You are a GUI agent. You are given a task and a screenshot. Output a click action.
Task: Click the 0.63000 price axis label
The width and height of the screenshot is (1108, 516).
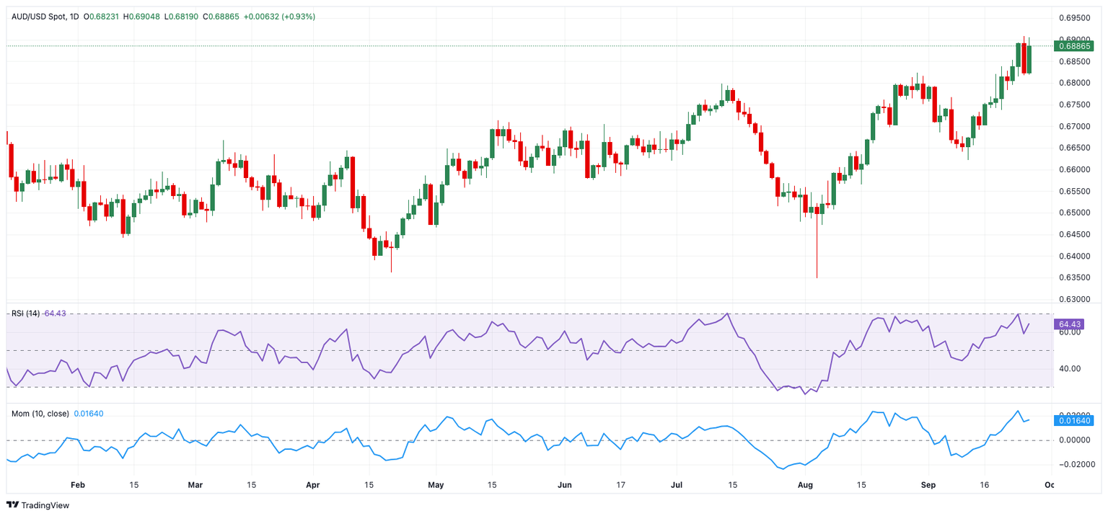(1073, 299)
